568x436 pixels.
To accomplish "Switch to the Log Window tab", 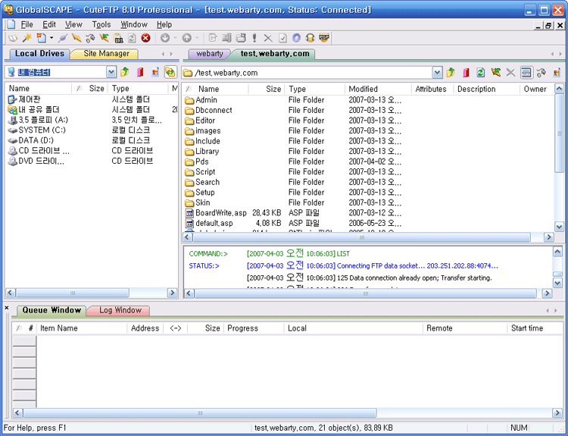I will pyautogui.click(x=120, y=310).
